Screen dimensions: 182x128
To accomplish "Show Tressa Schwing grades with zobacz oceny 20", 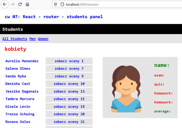I will pos(69,114).
